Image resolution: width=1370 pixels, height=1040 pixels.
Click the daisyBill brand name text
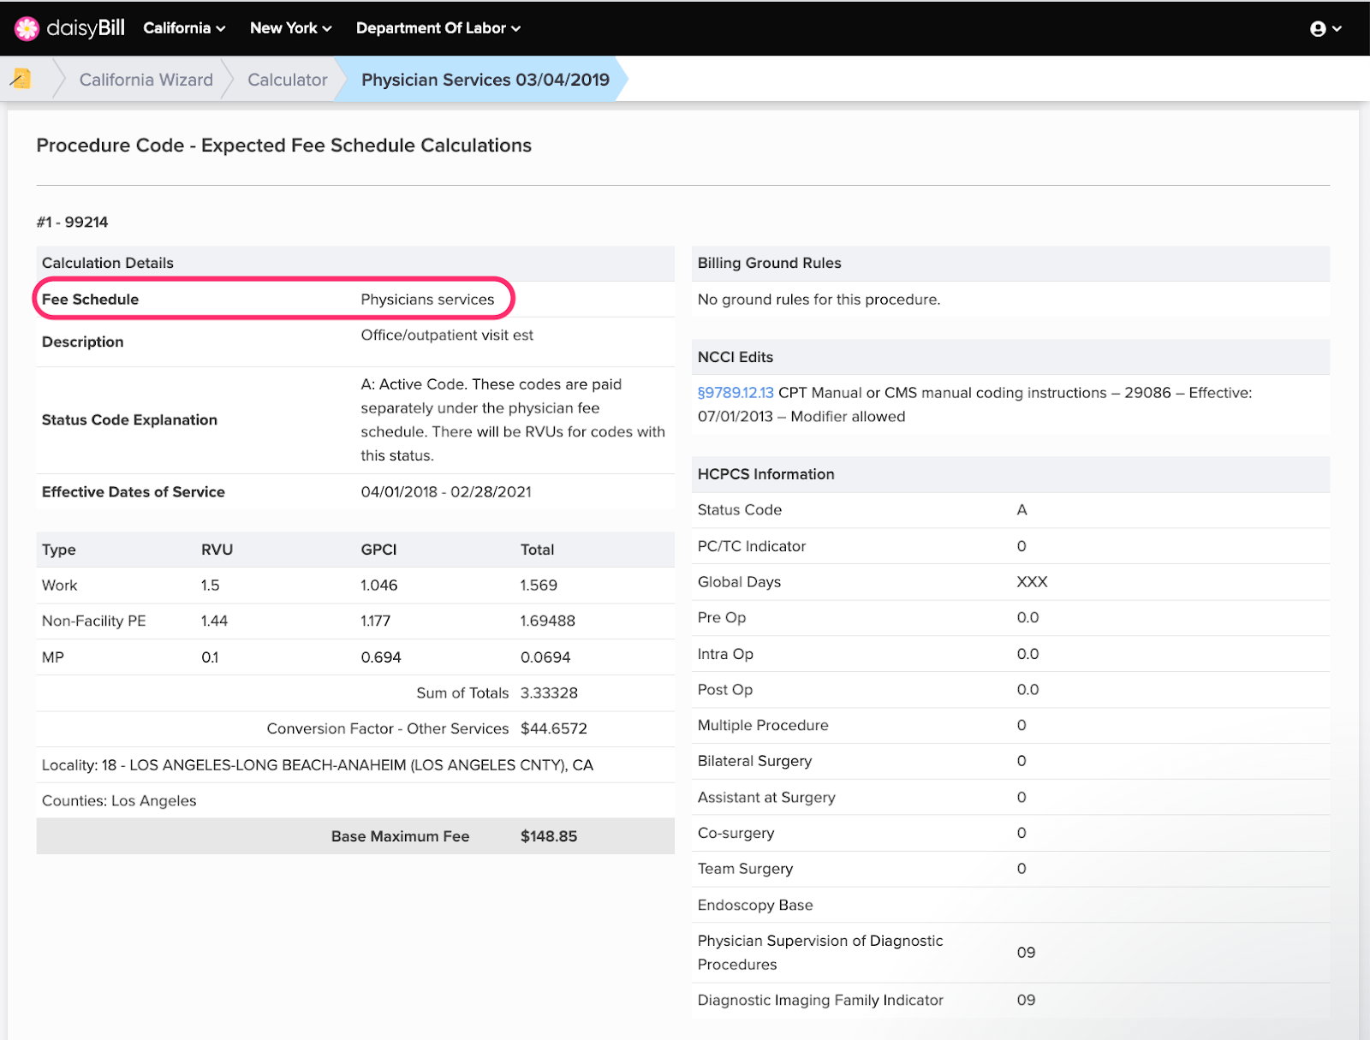tap(86, 28)
